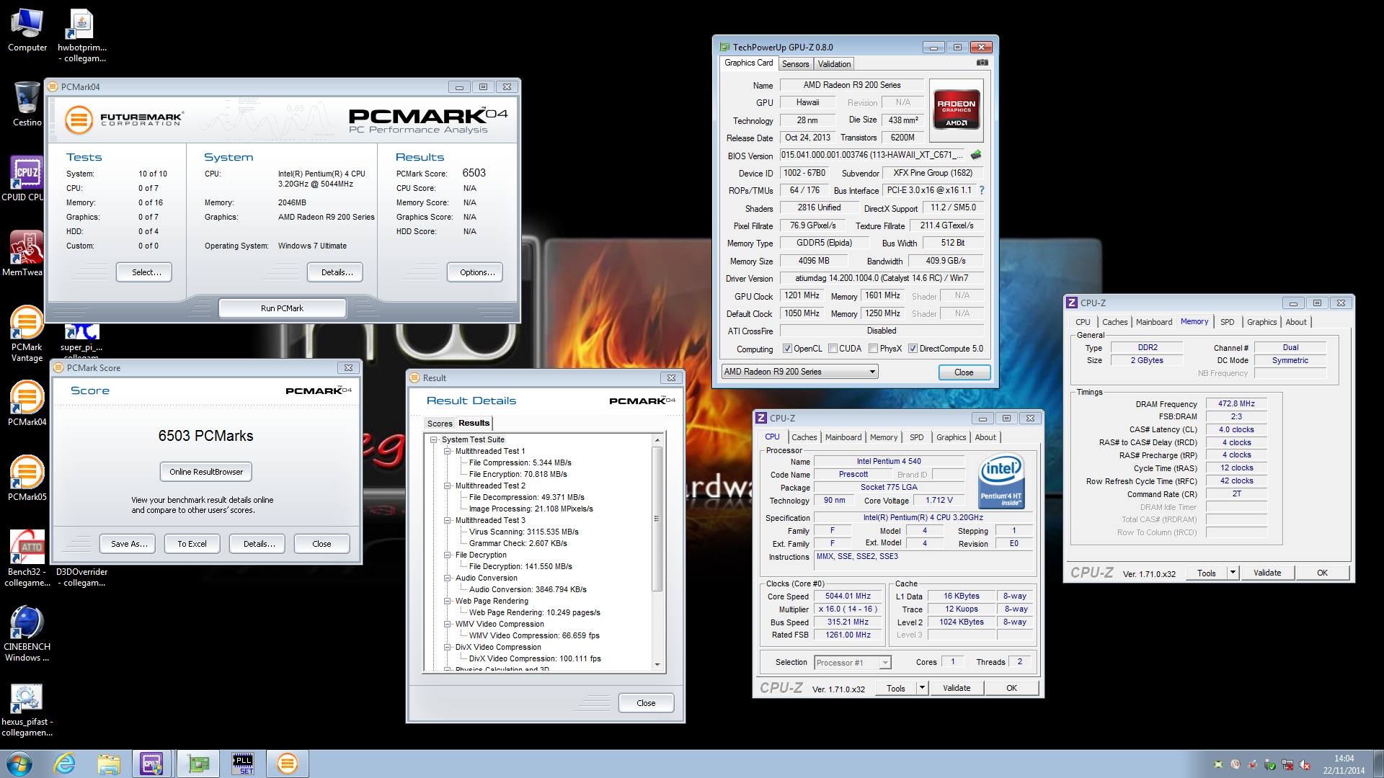
Task: Open the hwbotprime desktop shortcut
Action: coord(81,35)
